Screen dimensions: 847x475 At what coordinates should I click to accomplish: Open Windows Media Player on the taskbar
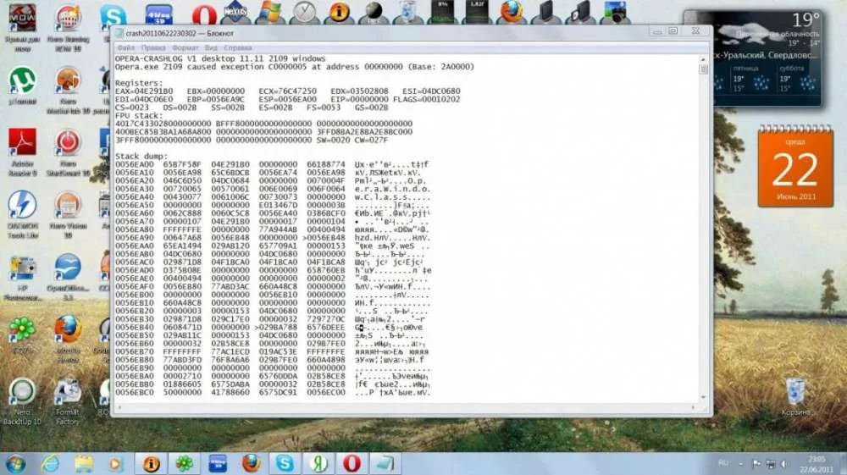point(114,464)
